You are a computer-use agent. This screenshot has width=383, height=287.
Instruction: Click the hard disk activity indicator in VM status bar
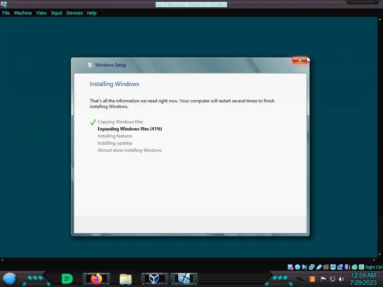[x=290, y=267]
